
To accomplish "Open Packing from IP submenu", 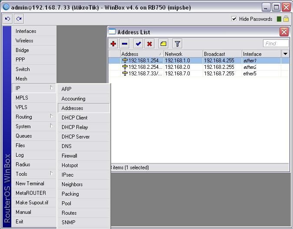I will pos(84,194).
